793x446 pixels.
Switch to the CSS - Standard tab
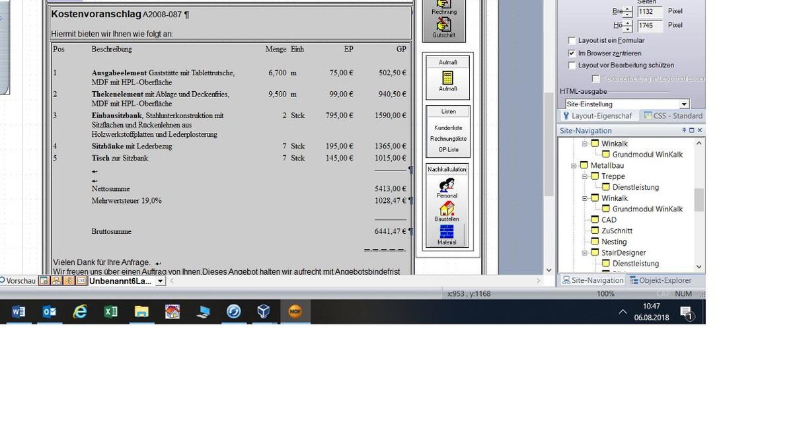point(673,116)
